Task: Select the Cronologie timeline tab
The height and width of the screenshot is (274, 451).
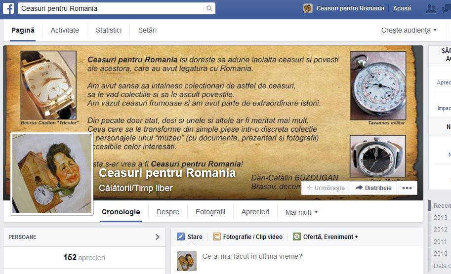Action: (121, 212)
